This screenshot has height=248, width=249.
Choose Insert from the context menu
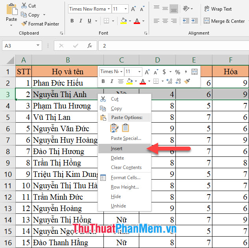pyautogui.click(x=124, y=149)
